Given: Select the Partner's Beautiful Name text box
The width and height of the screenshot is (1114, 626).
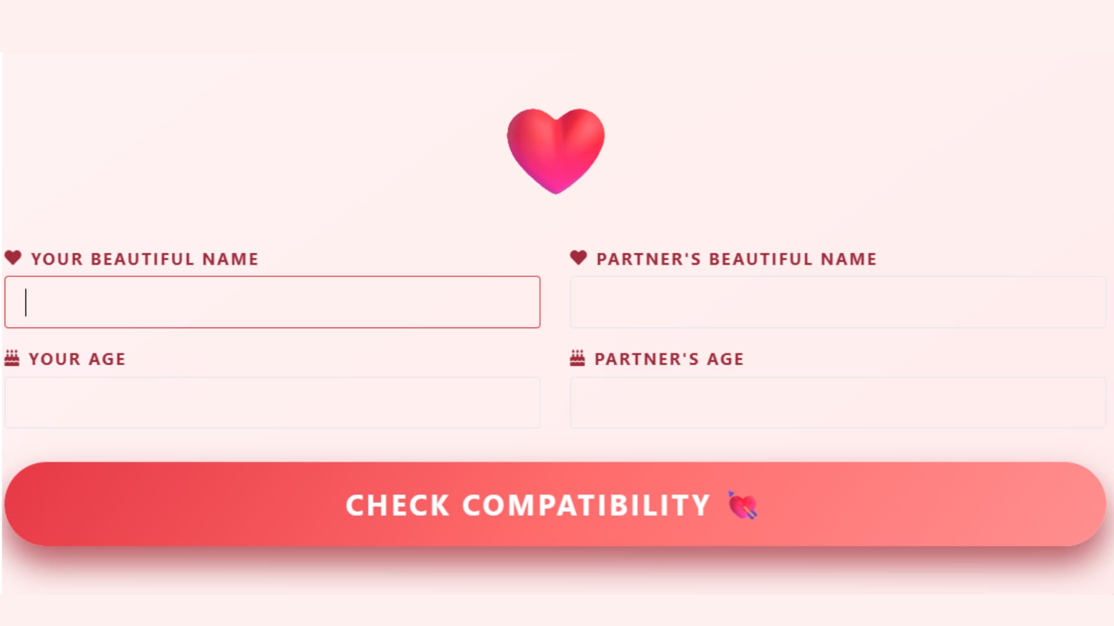Looking at the screenshot, I should pos(838,302).
